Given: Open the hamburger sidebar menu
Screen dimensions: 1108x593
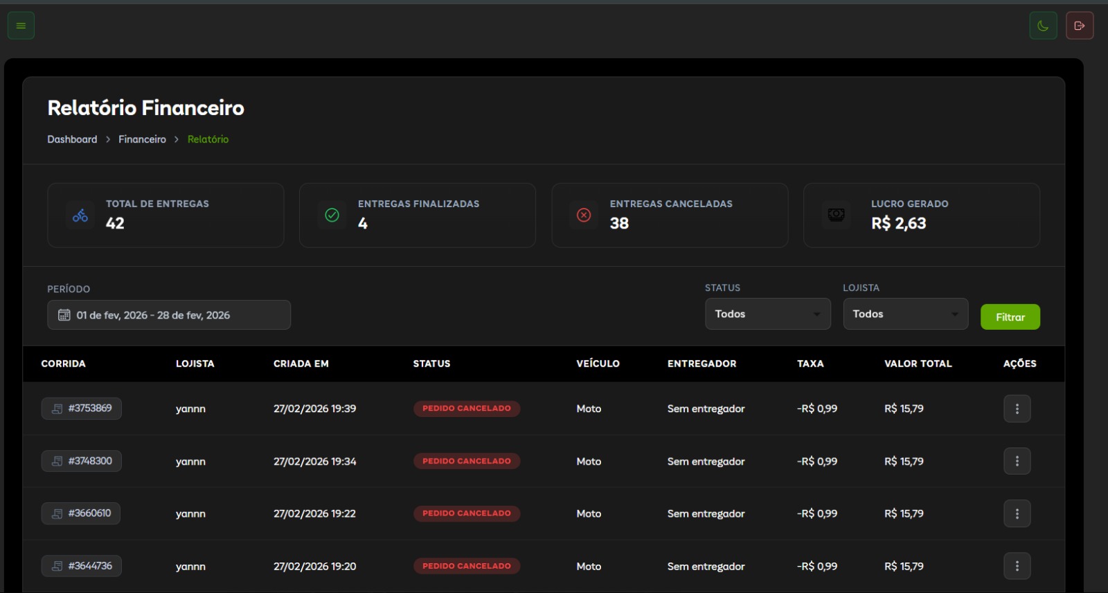Looking at the screenshot, I should [21, 26].
